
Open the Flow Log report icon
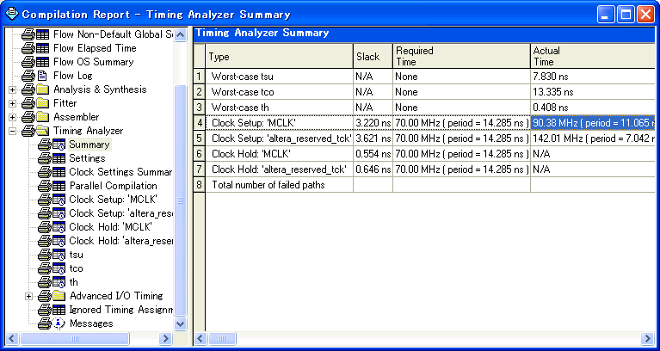pos(42,76)
